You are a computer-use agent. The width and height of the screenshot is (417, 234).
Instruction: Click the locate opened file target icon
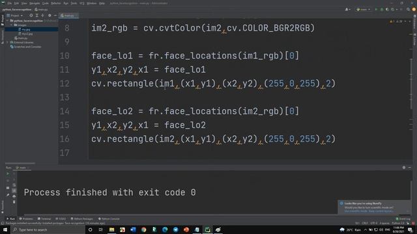click(31, 16)
